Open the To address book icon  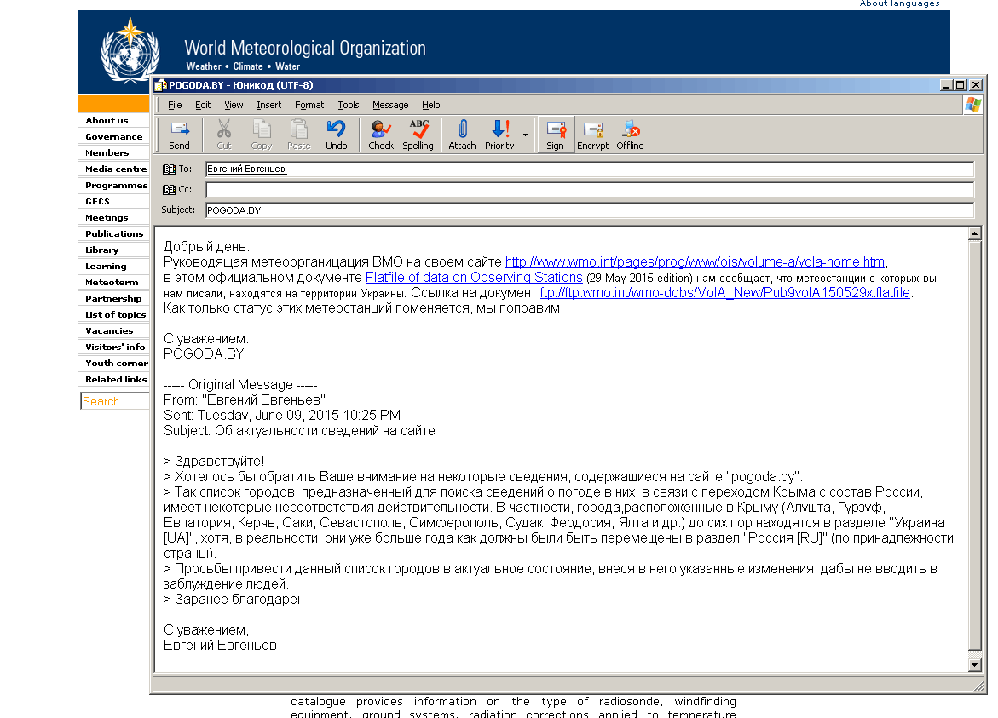pos(169,169)
